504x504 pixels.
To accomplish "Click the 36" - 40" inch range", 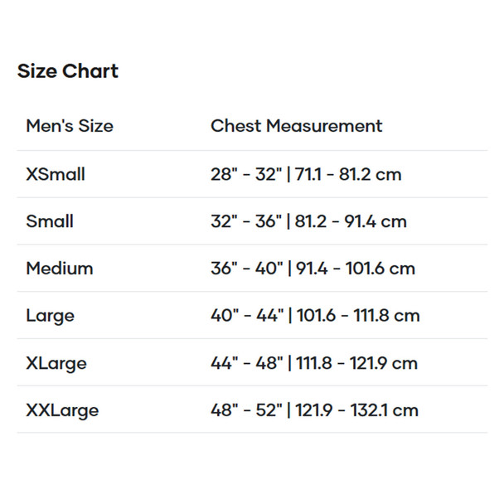I will tap(247, 269).
